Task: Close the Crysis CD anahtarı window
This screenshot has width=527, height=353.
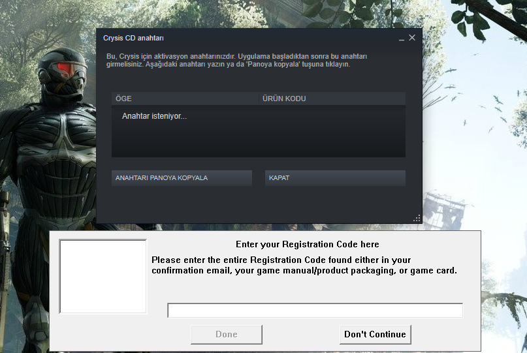Action: pyautogui.click(x=412, y=38)
